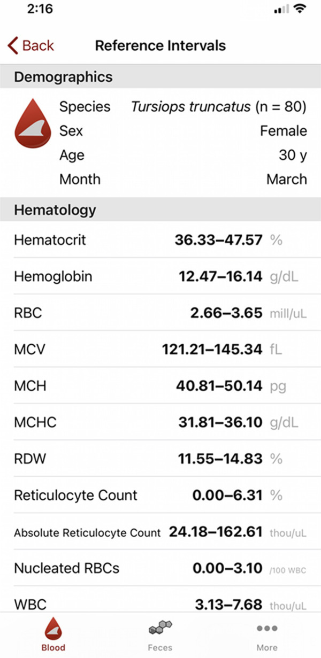Tap the Wi-Fi status icon
Screen dimensions: 321x658
tap(300, 10)
